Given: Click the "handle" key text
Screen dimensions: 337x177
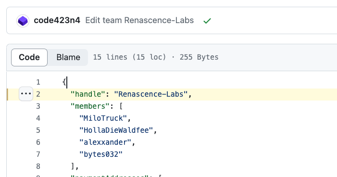Looking at the screenshot, I should [x=88, y=94].
